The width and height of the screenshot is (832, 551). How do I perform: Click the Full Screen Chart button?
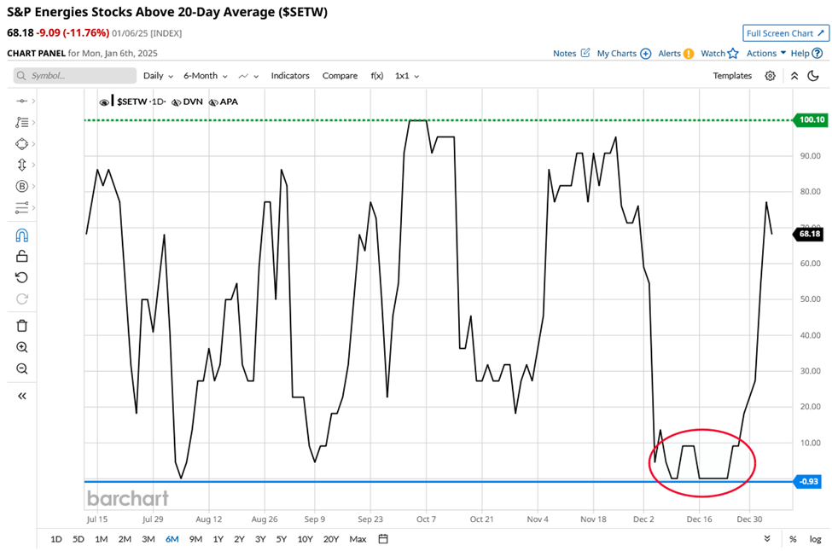point(785,33)
